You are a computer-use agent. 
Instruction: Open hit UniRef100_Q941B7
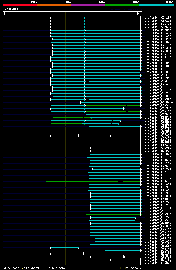pyautogui.click(x=158, y=18)
